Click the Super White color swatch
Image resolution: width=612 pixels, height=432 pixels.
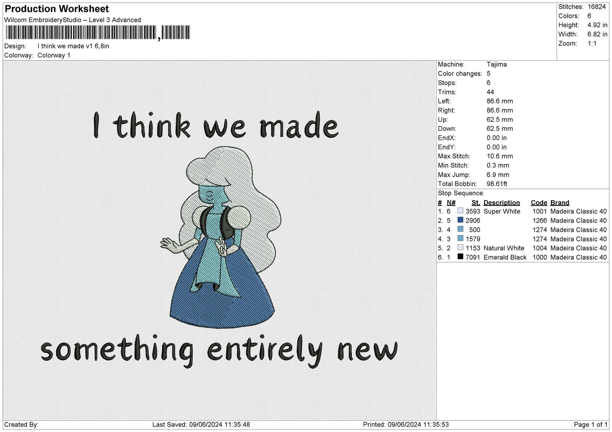(461, 211)
